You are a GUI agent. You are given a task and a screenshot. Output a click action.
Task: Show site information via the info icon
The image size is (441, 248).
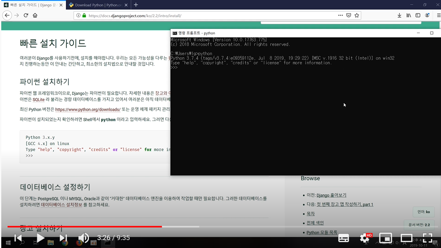[78, 15]
